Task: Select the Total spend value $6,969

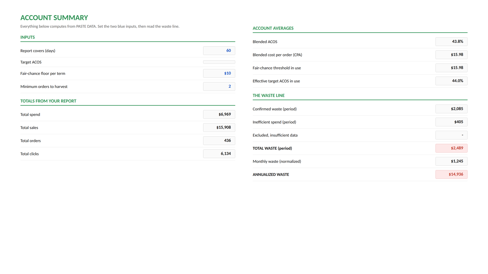Action: [x=219, y=114]
